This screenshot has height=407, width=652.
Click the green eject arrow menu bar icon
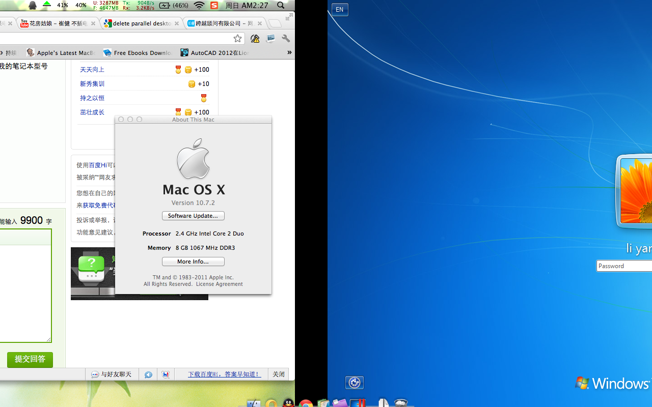tap(47, 5)
